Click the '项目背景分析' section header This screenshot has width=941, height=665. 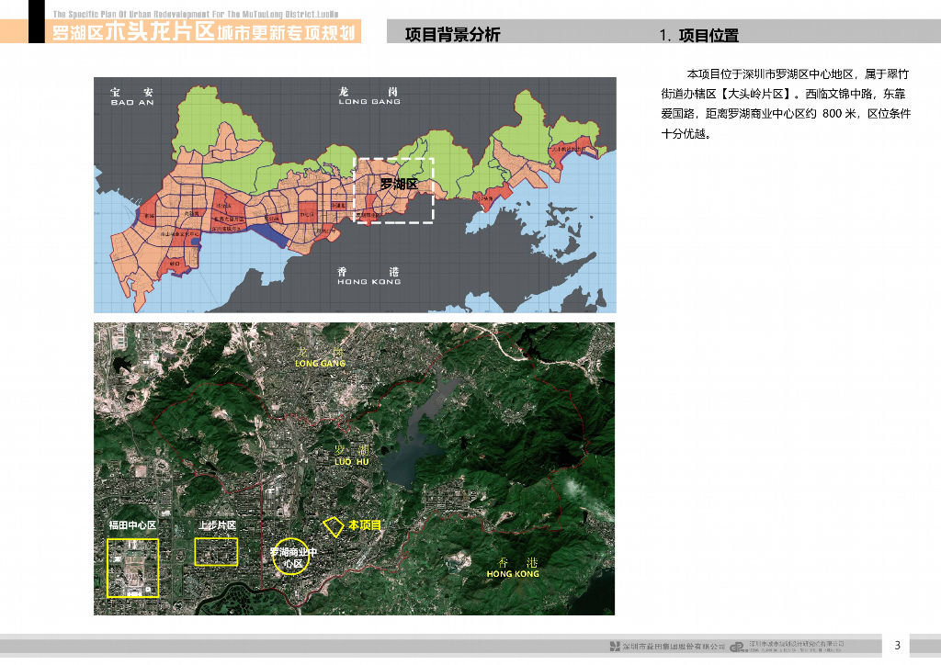(x=453, y=36)
